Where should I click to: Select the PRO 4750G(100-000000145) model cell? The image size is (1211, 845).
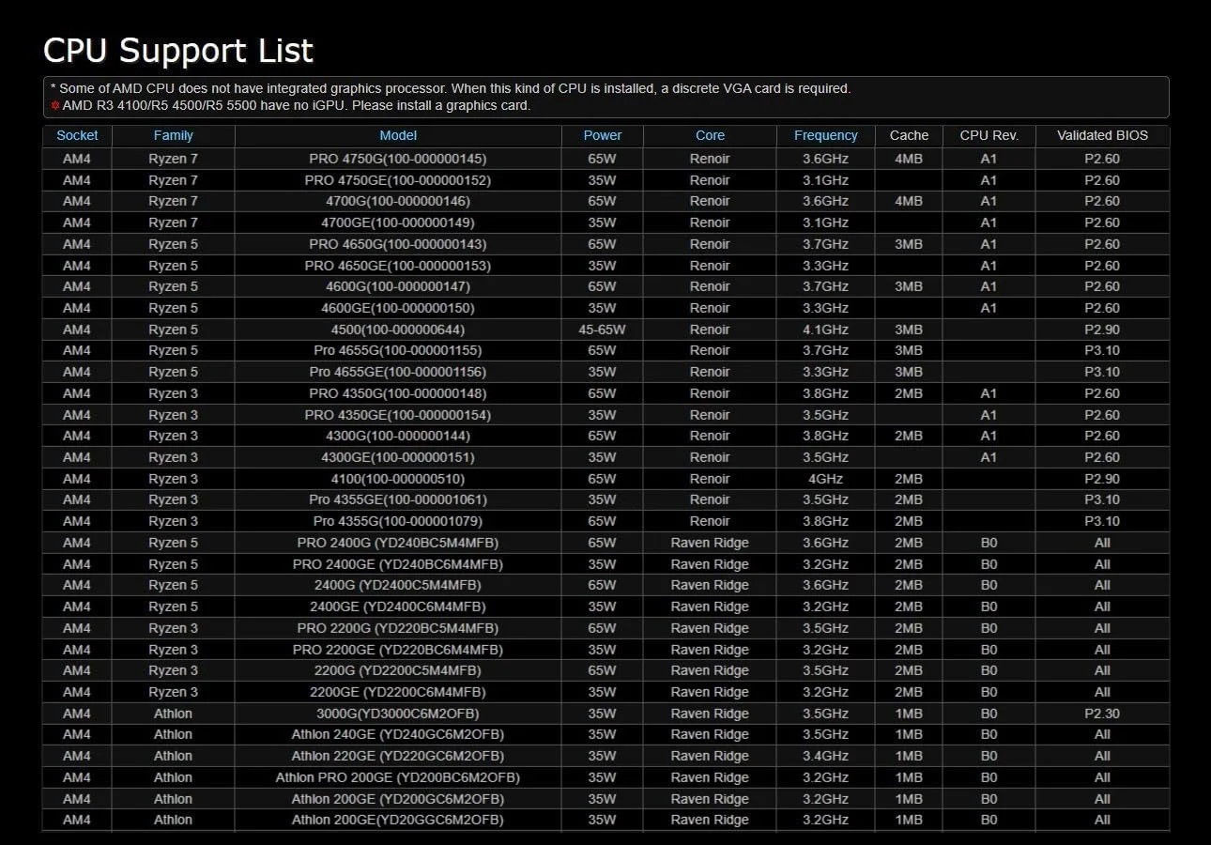398,159
